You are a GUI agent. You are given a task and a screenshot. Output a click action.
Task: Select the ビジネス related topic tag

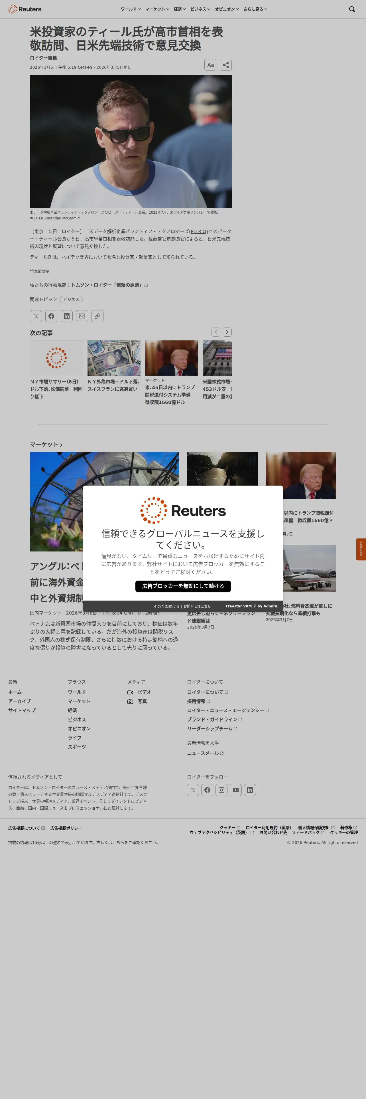71,300
